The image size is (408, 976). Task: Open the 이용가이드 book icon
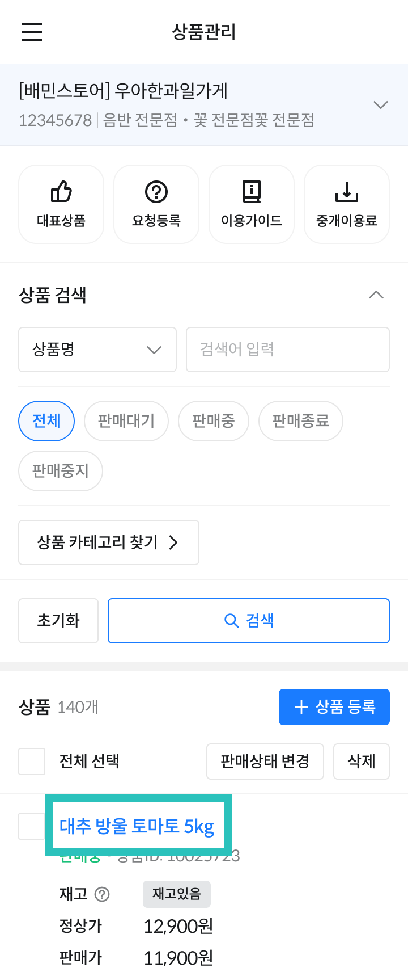coord(252,192)
